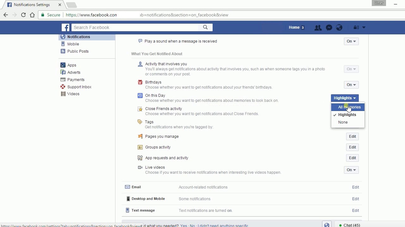This screenshot has height=227, width=405.
Task: Click the Live videos camera icon
Action: coord(140,167)
